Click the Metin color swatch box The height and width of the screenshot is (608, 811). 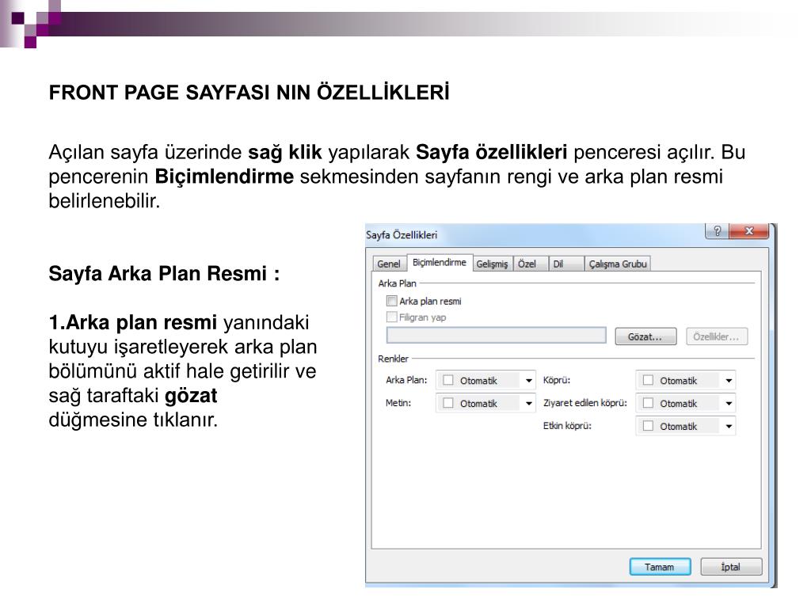(x=448, y=403)
